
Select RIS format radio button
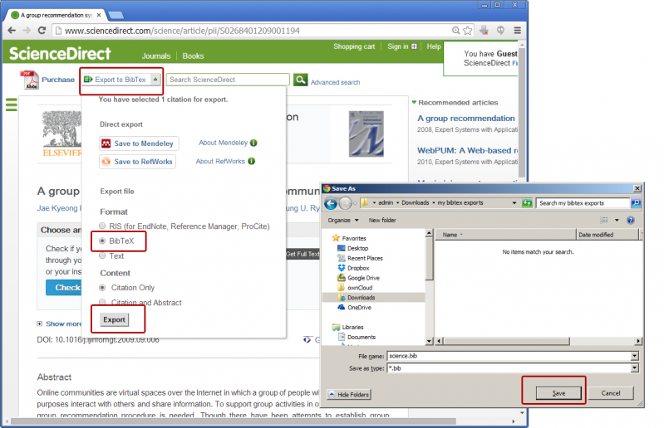click(x=102, y=226)
